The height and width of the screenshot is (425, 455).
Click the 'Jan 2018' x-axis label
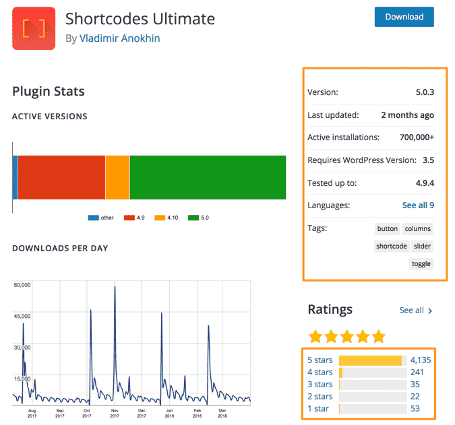click(169, 413)
